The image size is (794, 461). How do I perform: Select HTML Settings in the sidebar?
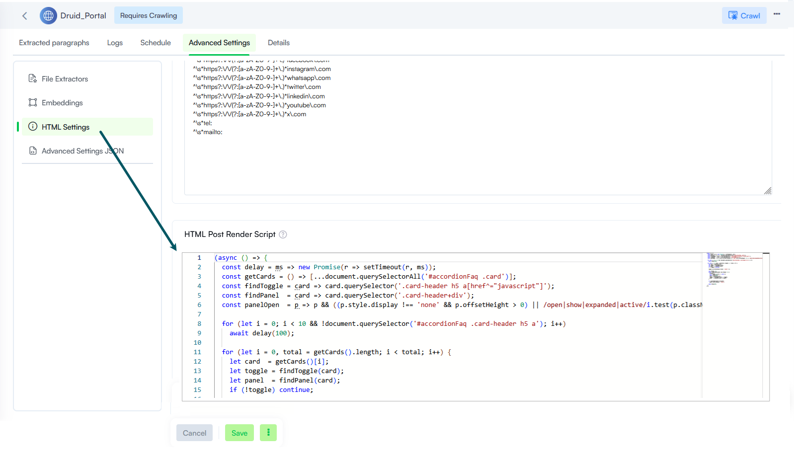(x=87, y=127)
